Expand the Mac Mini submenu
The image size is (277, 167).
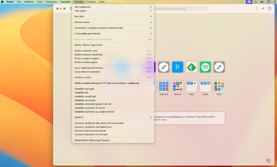point(113,16)
